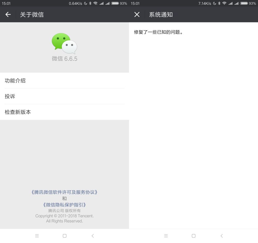The height and width of the screenshot is (243, 258).
Task: Tap the Wi-Fi icon in left status bar
Action: click(95, 3)
